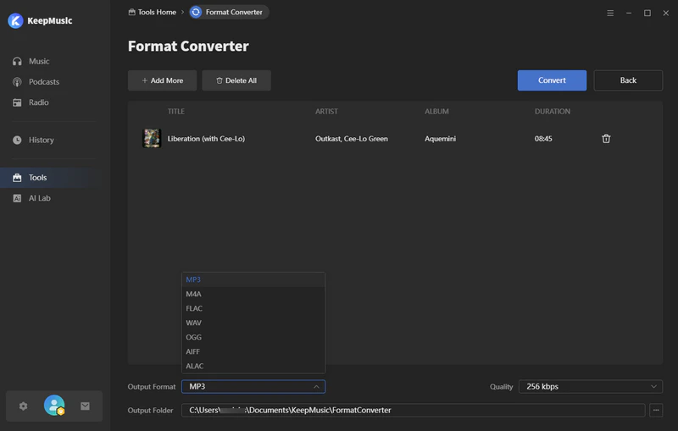Image resolution: width=678 pixels, height=431 pixels.
Task: Click the Output Folder path field
Action: [414, 411]
